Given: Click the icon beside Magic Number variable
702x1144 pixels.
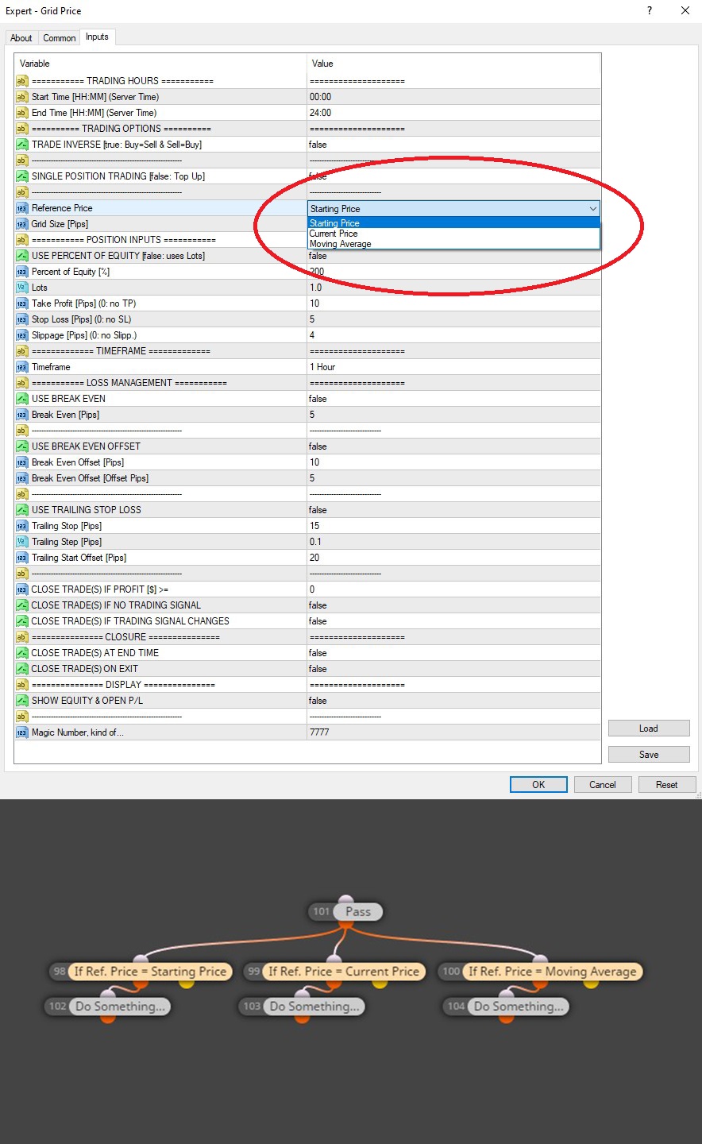Looking at the screenshot, I should point(22,732).
